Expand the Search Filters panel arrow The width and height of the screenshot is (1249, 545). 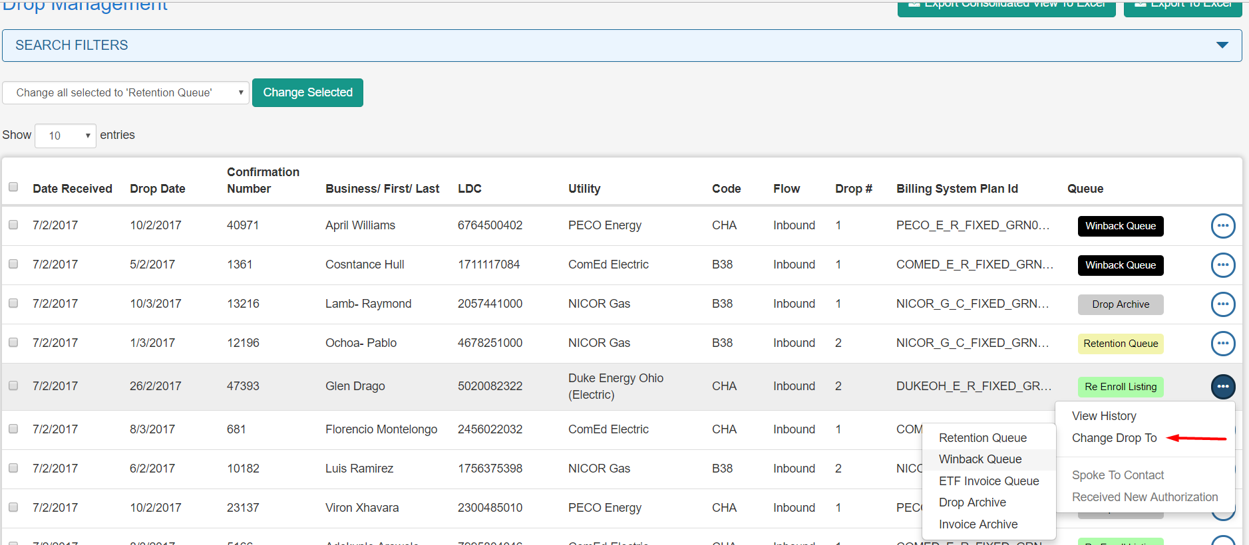tap(1222, 45)
